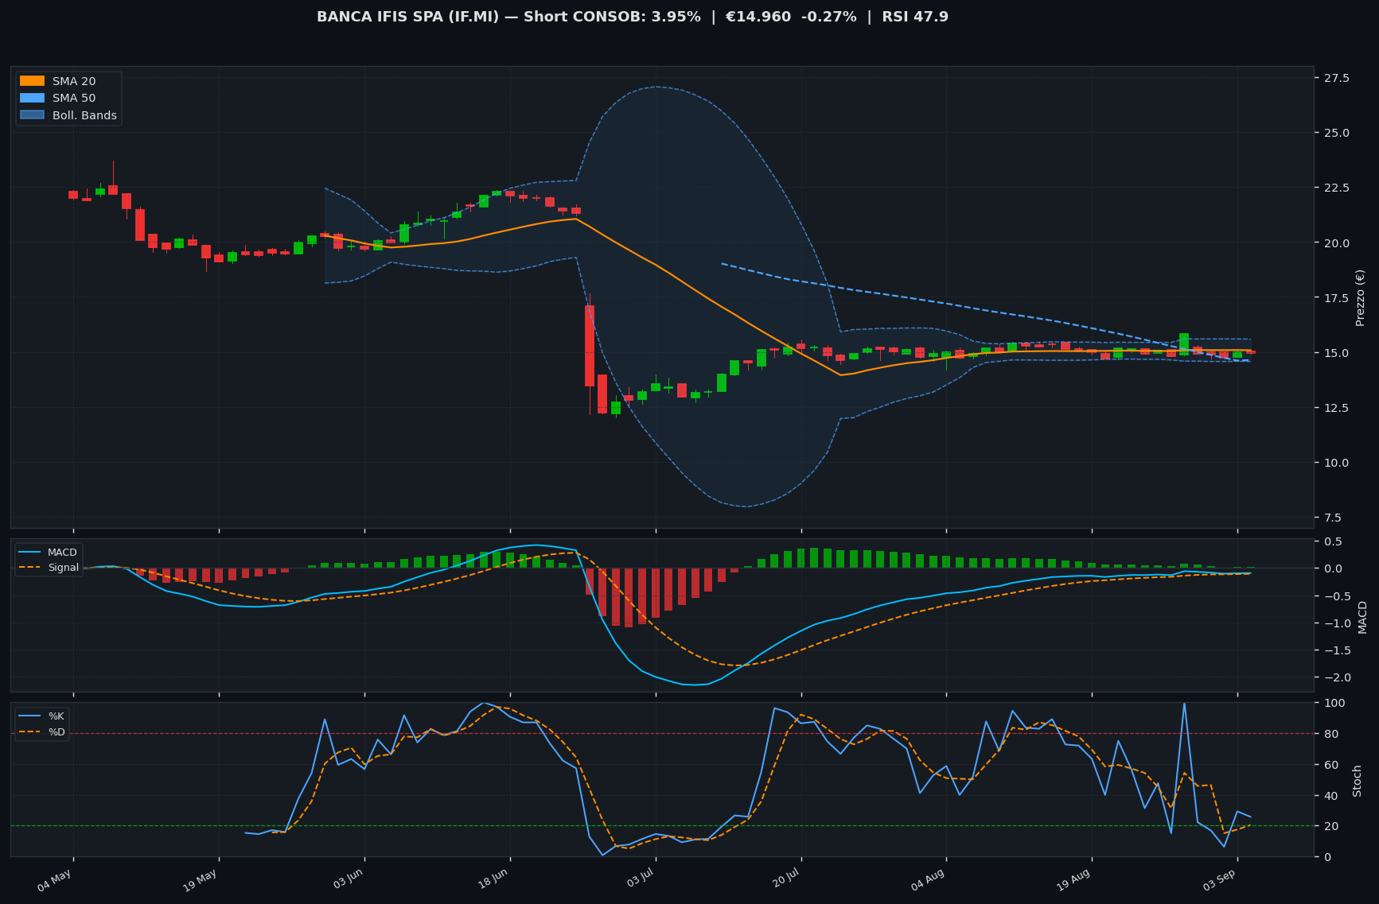Click the Prezzo (€) axis title
Viewport: 1379px width, 904px height.
1361,297
